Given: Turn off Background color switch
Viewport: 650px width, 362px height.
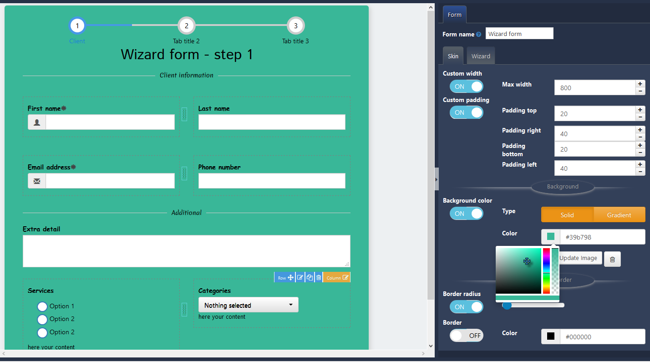Looking at the screenshot, I should point(467,214).
